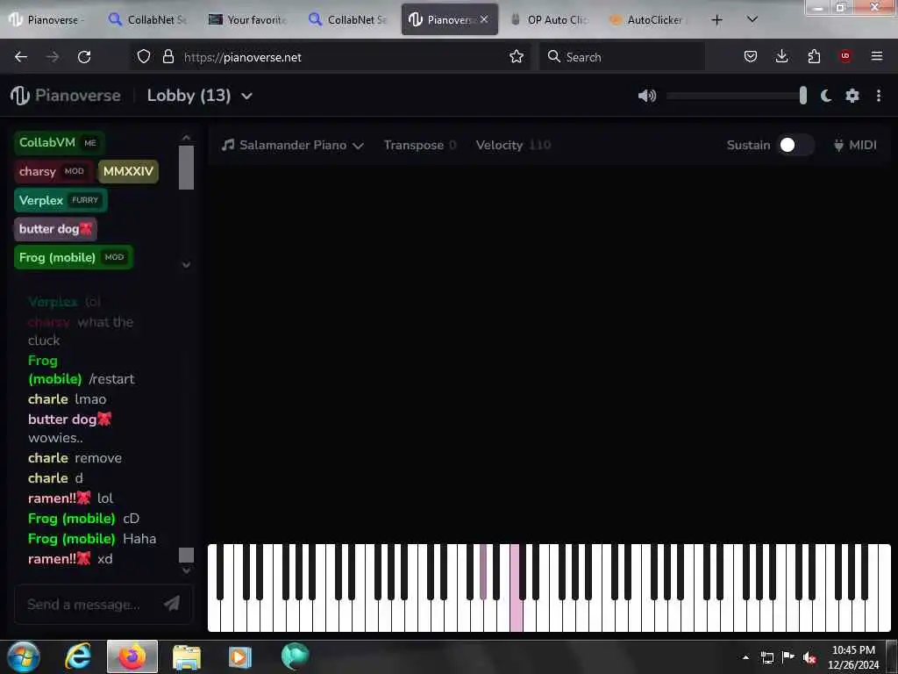Mute audio with the speaker icon
898x674 pixels.
click(x=646, y=96)
